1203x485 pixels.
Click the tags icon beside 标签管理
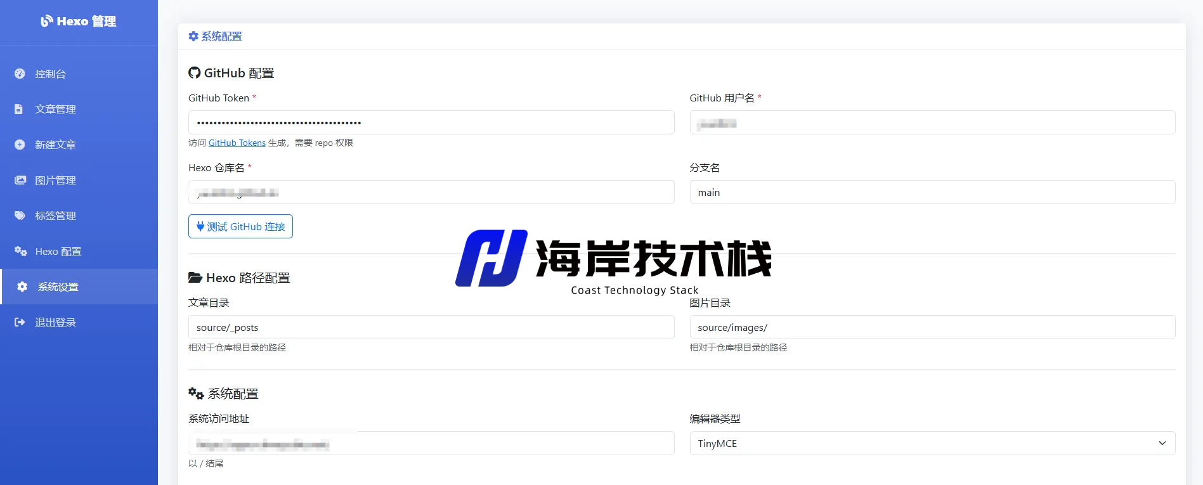pyautogui.click(x=20, y=216)
